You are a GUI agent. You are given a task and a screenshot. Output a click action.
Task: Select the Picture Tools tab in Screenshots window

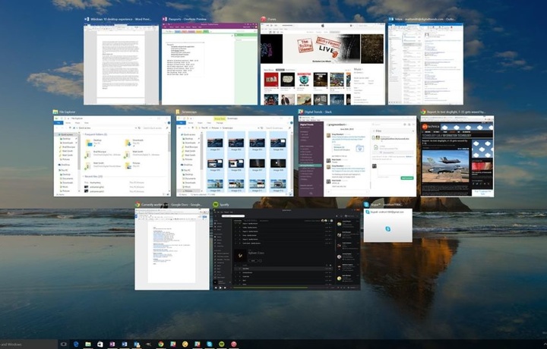point(220,119)
